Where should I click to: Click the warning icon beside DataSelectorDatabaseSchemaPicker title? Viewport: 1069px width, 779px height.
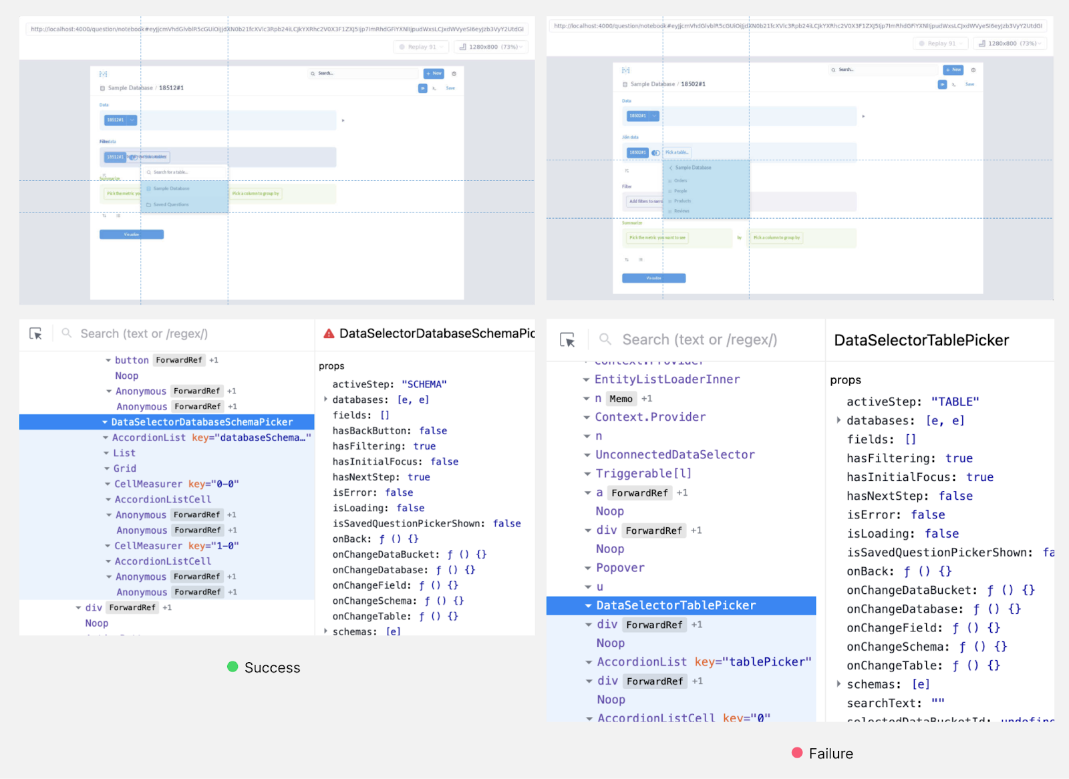pyautogui.click(x=329, y=333)
